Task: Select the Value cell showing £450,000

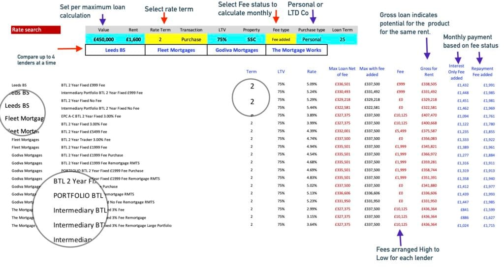Action: (x=103, y=39)
